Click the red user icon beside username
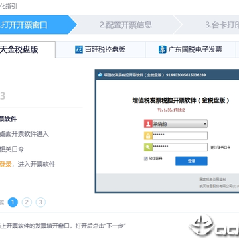 pos(148,124)
